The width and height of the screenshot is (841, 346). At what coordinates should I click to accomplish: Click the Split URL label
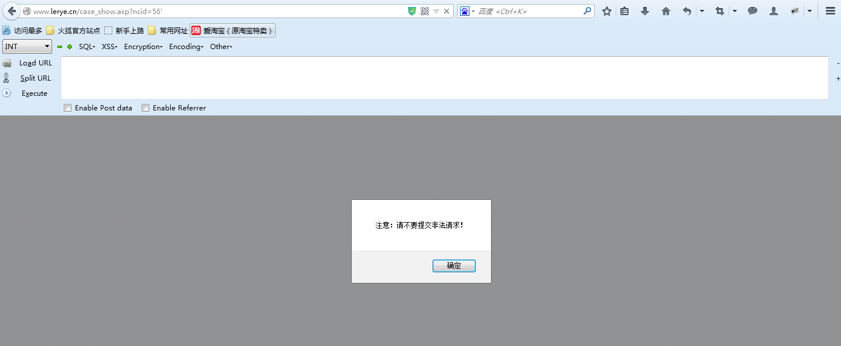click(x=36, y=78)
